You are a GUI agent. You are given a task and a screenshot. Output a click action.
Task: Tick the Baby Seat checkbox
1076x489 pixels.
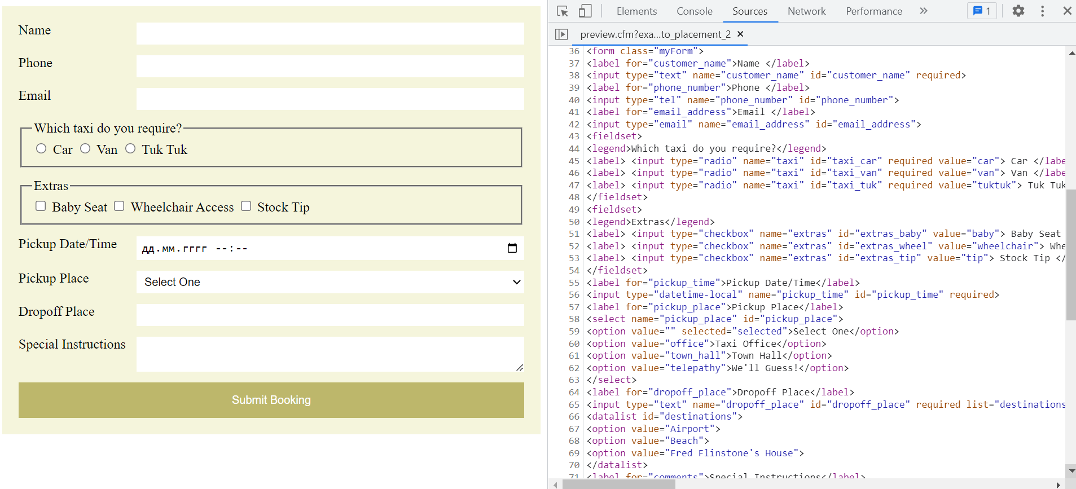click(x=41, y=206)
